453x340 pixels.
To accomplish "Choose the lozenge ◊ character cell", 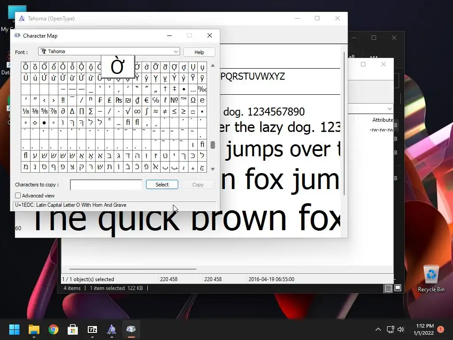I will [x=35, y=122].
